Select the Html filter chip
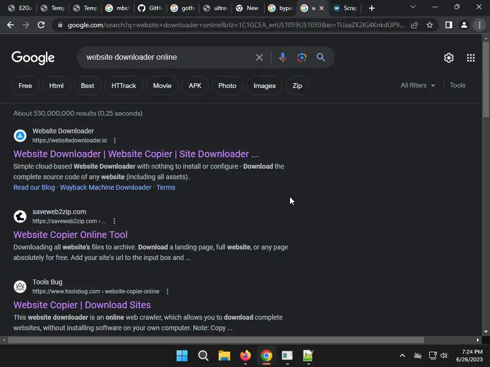Viewport: 490px width, 367px height. (56, 86)
